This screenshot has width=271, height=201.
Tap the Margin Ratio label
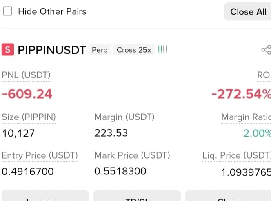[x=246, y=117]
